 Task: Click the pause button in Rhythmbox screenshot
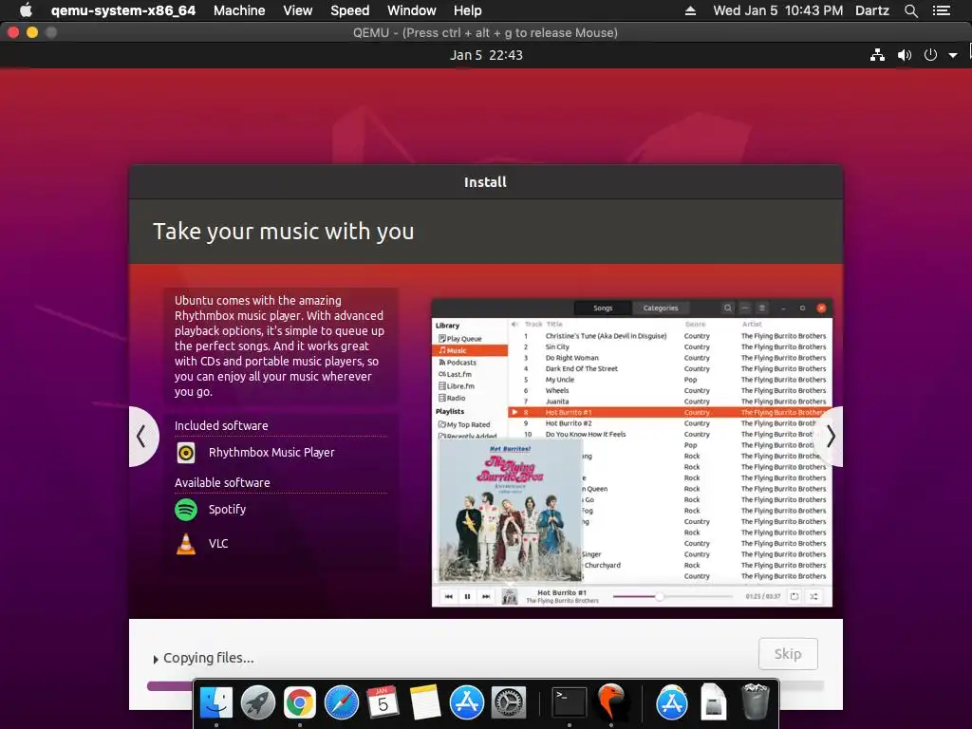(467, 596)
